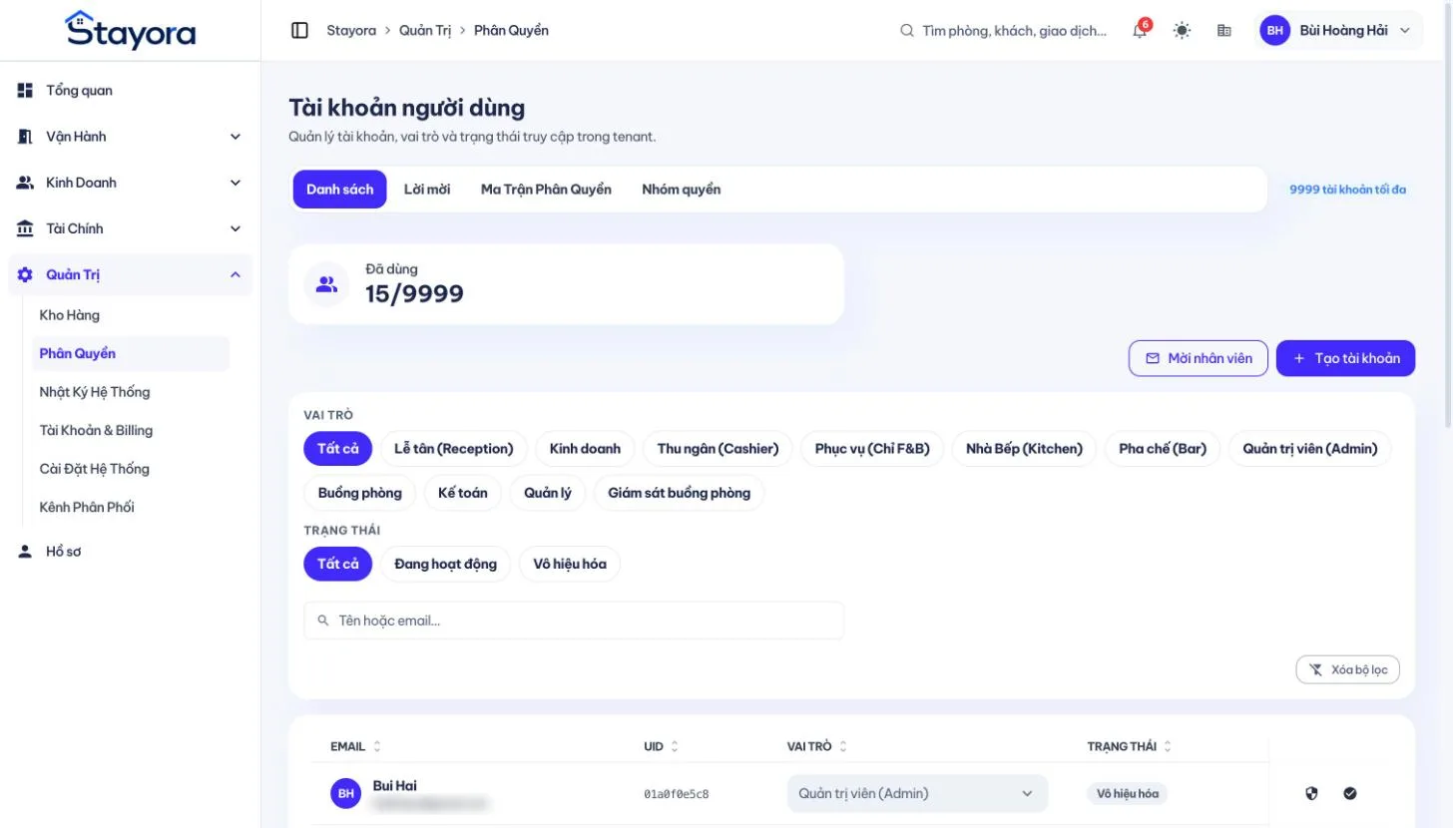Switch to the Lời mời tab
The height and width of the screenshot is (828, 1453).
(x=427, y=190)
